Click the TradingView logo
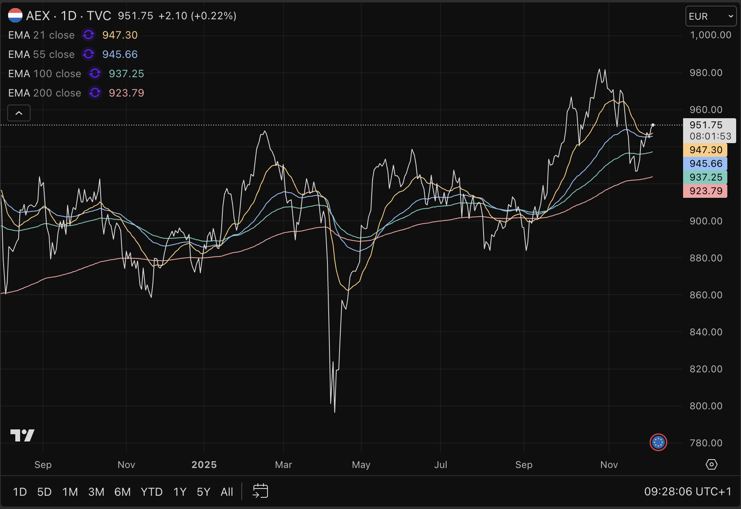The height and width of the screenshot is (509, 741). point(22,435)
